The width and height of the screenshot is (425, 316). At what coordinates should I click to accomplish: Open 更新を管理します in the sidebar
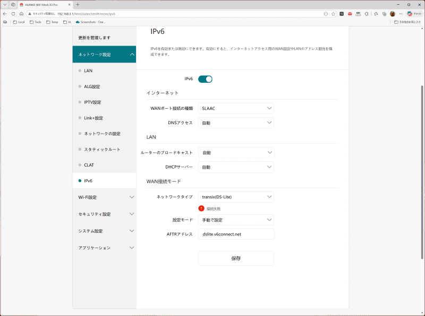104,38
